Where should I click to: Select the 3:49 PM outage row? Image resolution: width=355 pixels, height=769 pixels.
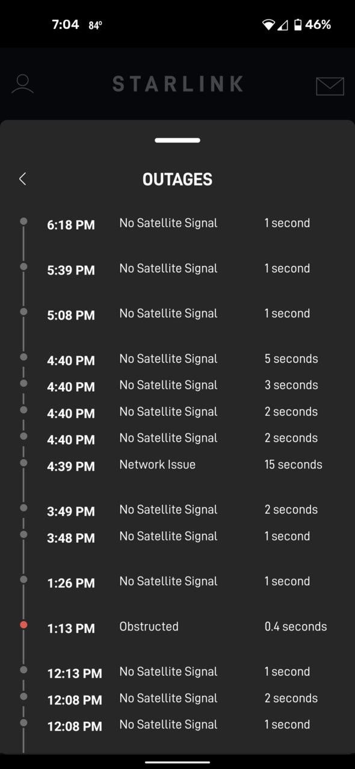(x=177, y=510)
